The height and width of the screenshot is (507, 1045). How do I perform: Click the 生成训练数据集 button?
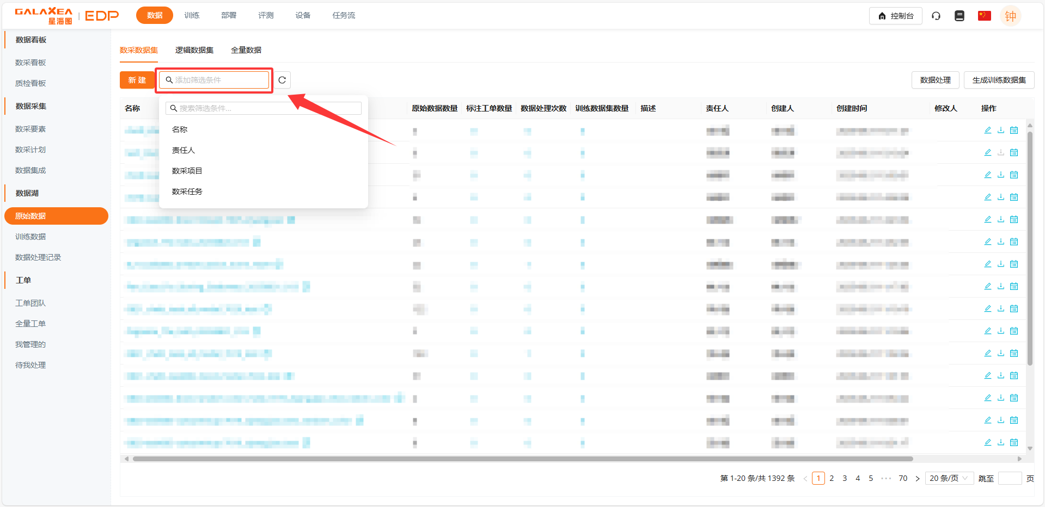coord(999,80)
